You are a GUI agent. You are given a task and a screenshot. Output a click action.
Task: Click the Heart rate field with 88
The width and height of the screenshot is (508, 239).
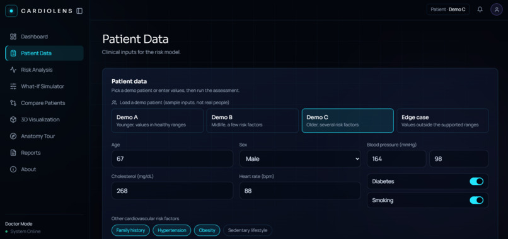coord(300,191)
